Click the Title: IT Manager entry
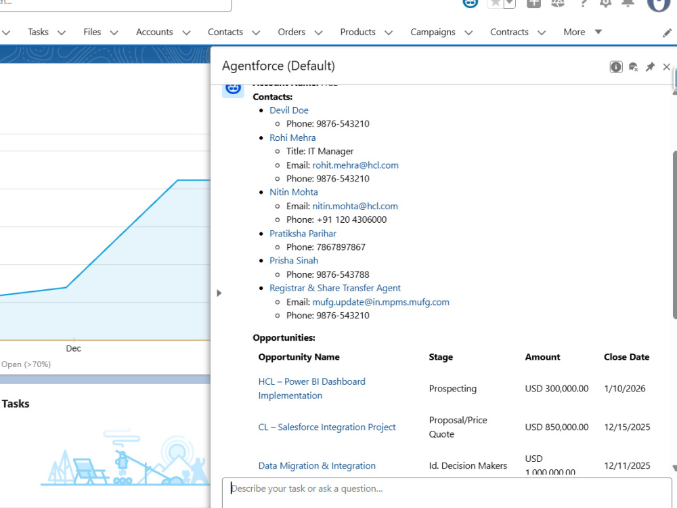Screen dimensions: 677x508 [x=320, y=151]
